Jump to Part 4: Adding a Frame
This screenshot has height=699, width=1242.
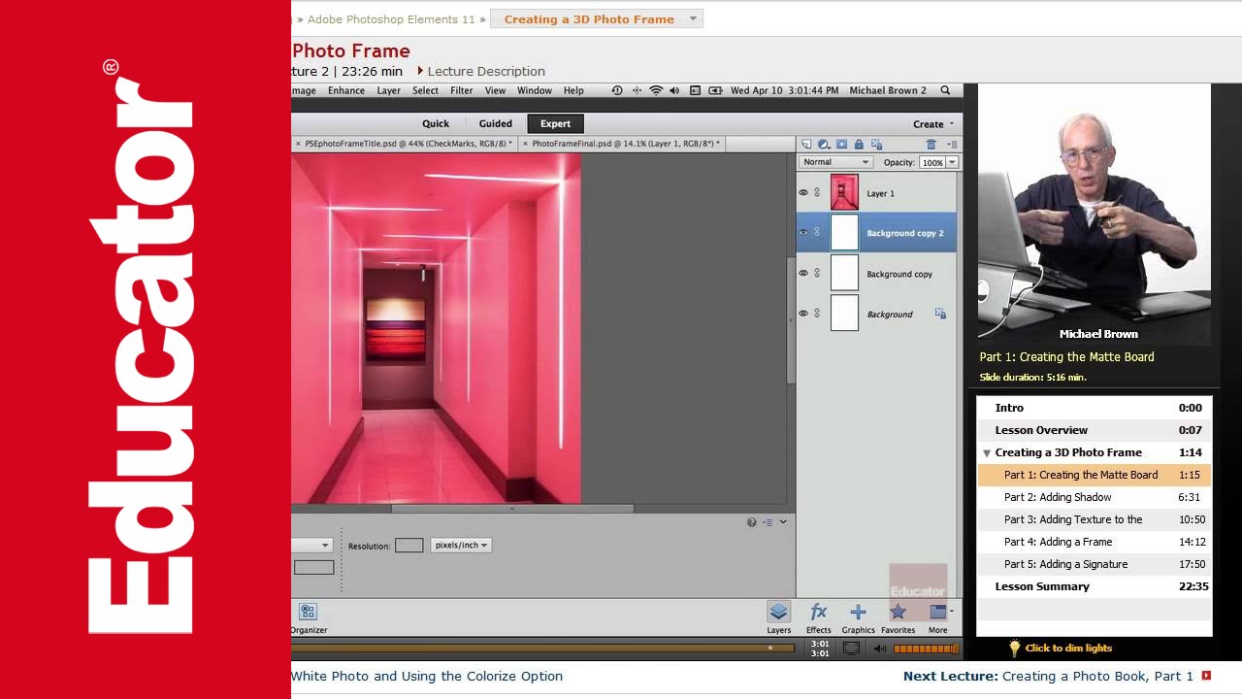(1094, 542)
